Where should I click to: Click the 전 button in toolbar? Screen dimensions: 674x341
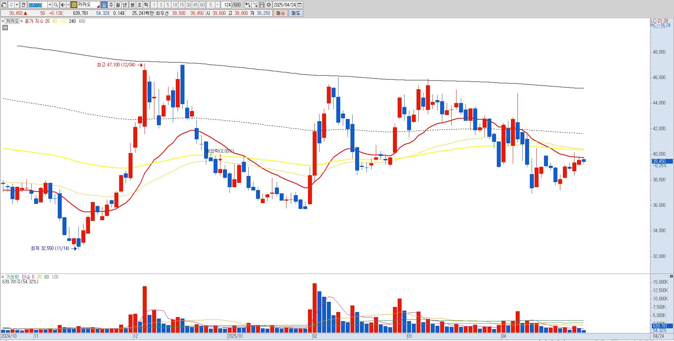[x=23, y=5]
